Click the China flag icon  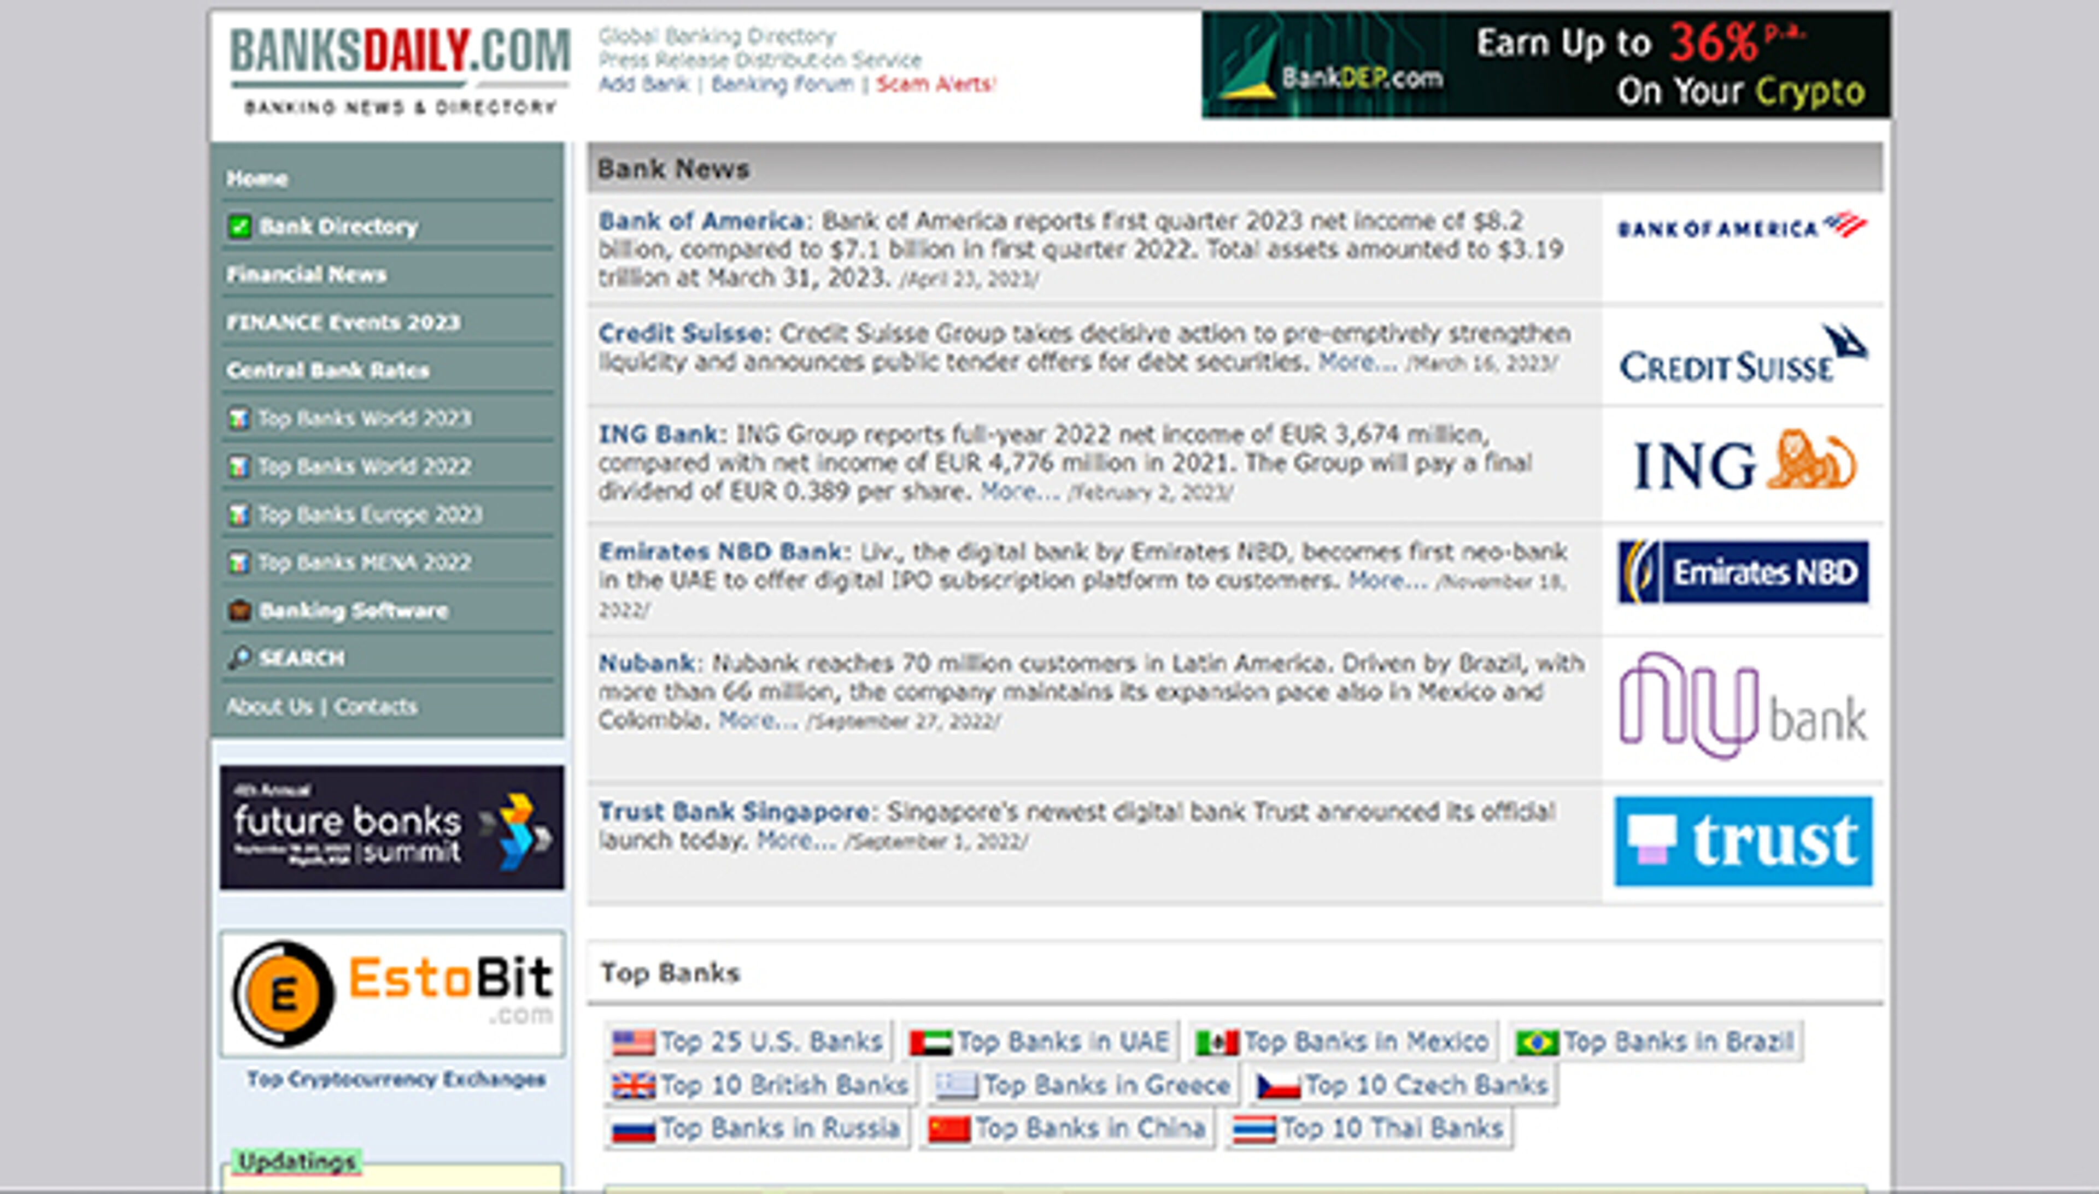[948, 1127]
